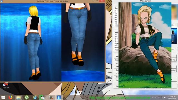This screenshot has width=178, height=100.
Task: Select 18-4 in the Name list
Action: pos(116,40)
